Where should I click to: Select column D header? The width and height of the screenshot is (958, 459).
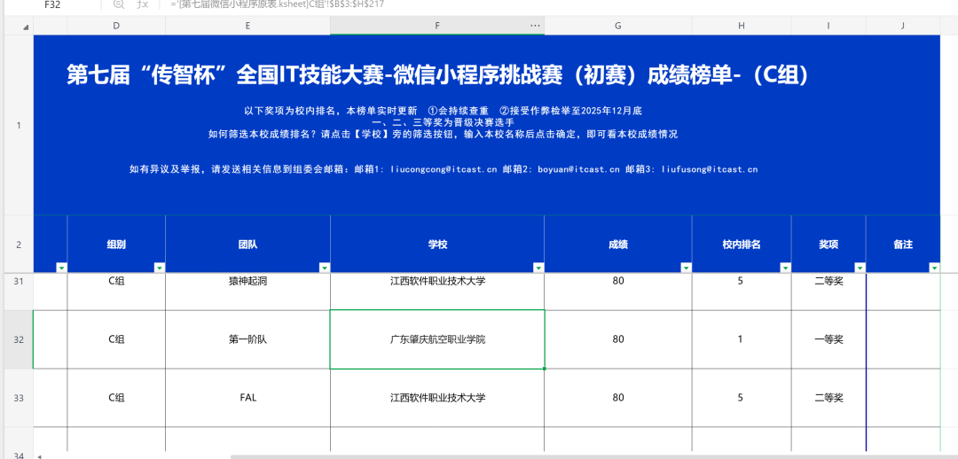click(116, 26)
